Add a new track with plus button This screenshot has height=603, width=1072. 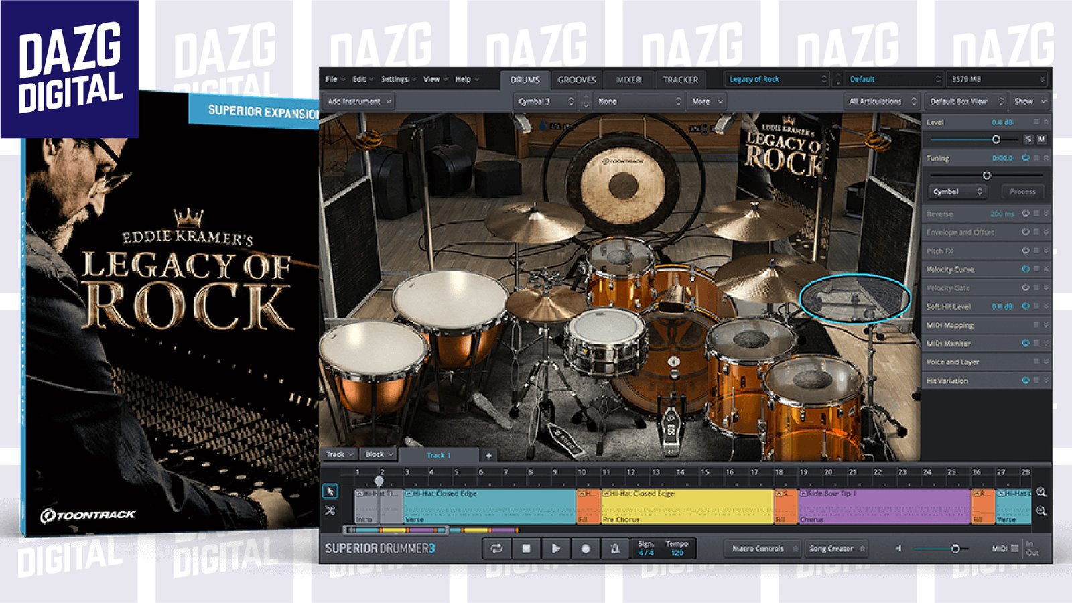click(488, 456)
